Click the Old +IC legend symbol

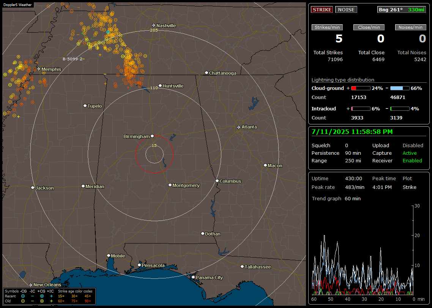(51, 301)
